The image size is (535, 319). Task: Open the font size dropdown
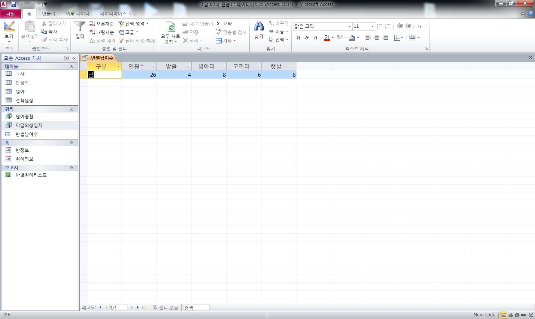372,26
